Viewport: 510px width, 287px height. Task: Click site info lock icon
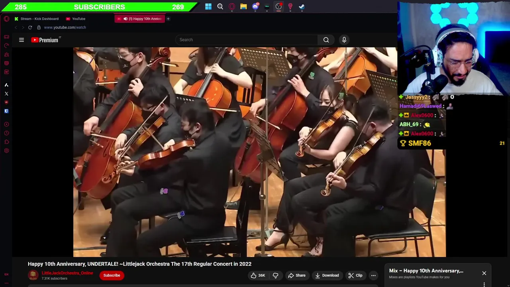pyautogui.click(x=39, y=28)
